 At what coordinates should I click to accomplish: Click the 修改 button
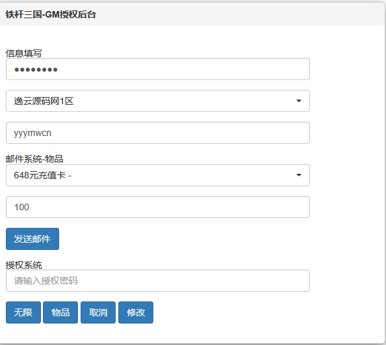pyautogui.click(x=136, y=312)
